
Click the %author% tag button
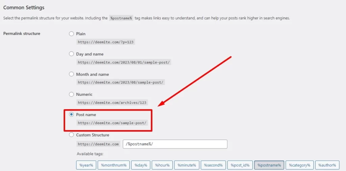[327, 165]
